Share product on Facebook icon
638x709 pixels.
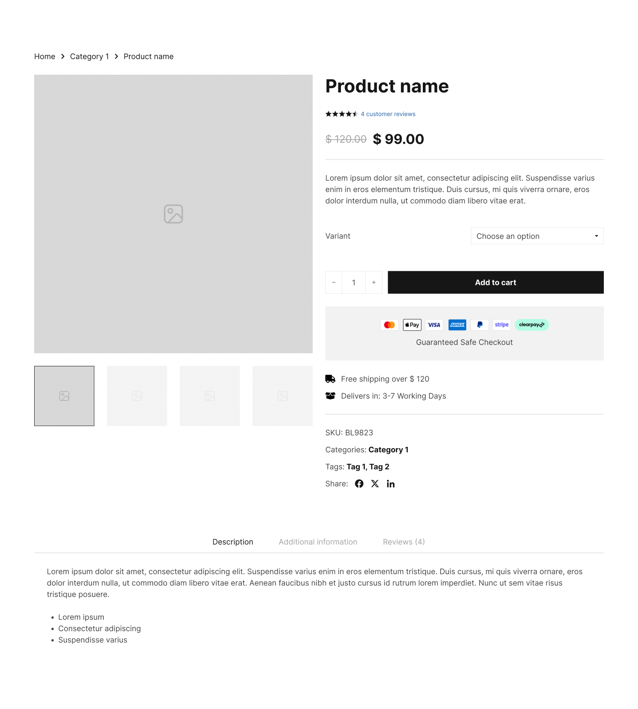[359, 484]
